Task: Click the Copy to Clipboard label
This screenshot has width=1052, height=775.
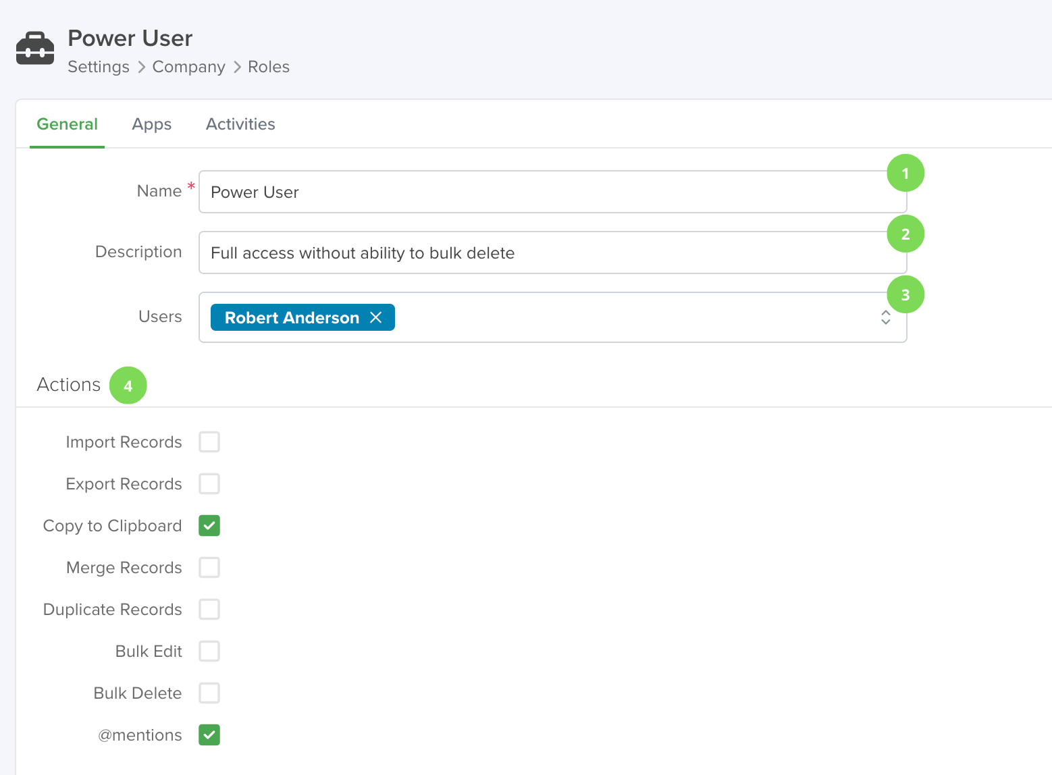Action: 113,526
